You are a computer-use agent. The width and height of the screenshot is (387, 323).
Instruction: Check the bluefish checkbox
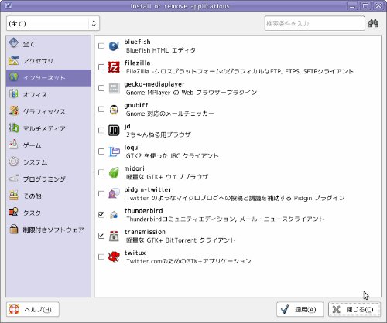101,46
